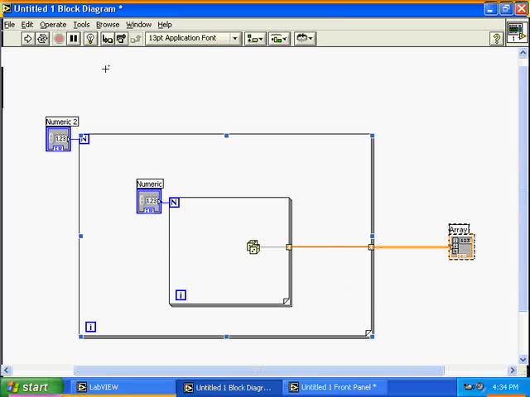Open the Browse menu

point(108,25)
